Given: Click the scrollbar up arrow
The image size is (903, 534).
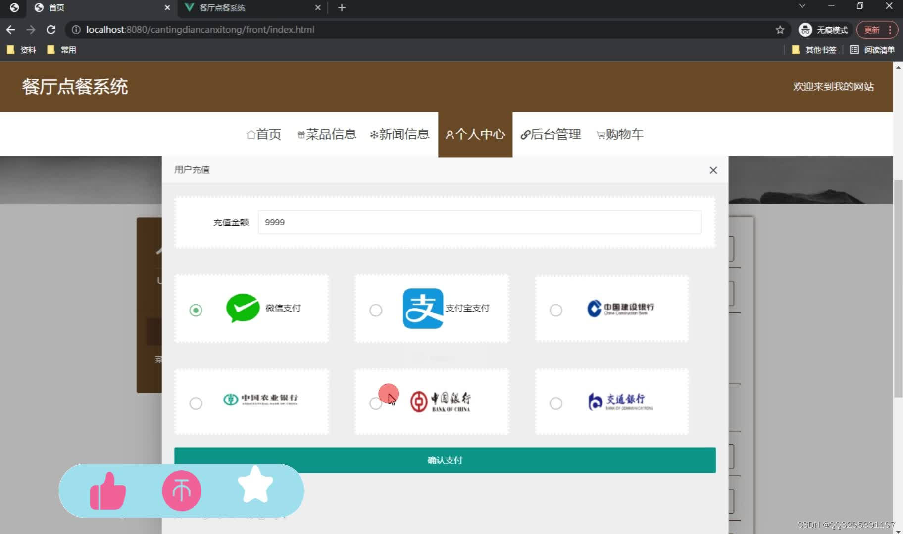Looking at the screenshot, I should tap(898, 67).
